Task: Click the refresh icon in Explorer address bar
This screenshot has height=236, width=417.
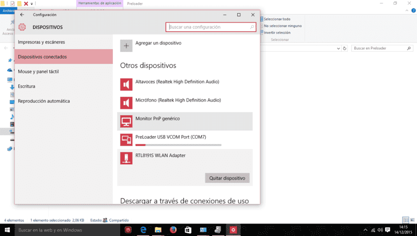Action: pos(345,48)
